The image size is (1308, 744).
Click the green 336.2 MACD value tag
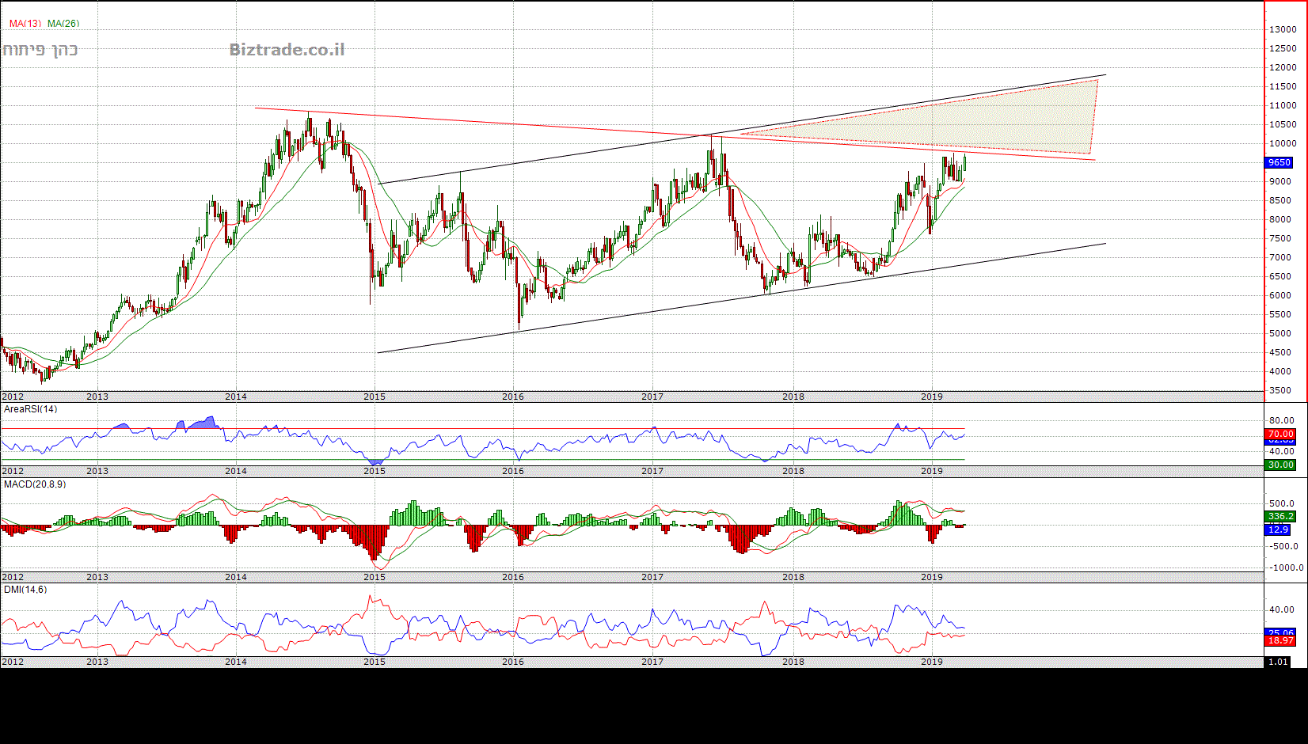[x=1280, y=516]
